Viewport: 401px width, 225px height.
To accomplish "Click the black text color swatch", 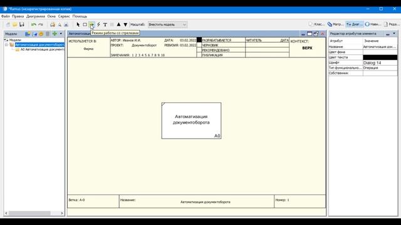I will point(380,57).
